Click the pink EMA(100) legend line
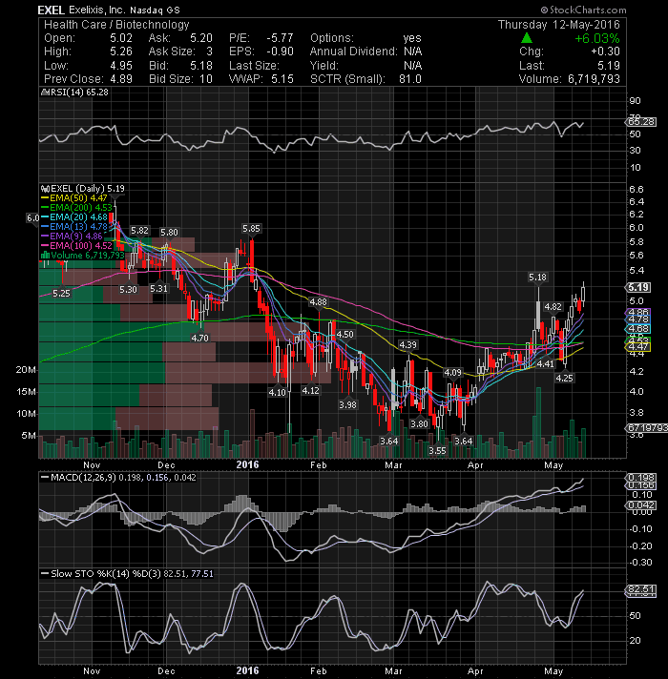Screen dimensions: 668x679 [x=45, y=246]
